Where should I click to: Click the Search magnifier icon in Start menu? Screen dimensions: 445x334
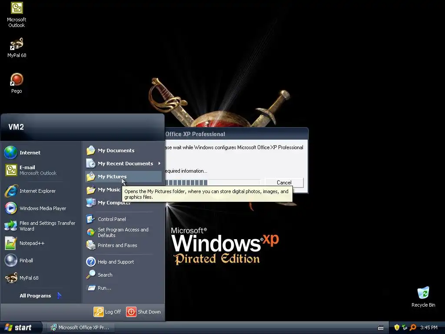[91, 275]
